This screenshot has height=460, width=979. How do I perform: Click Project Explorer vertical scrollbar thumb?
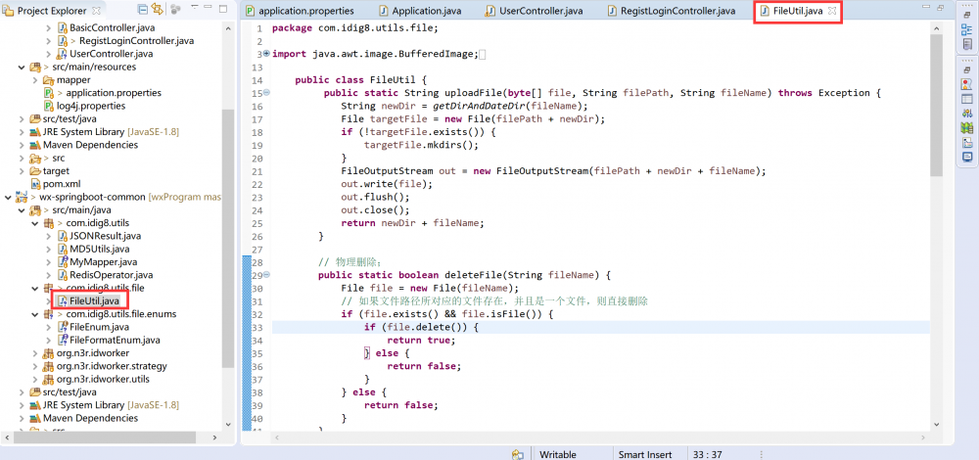(x=228, y=239)
